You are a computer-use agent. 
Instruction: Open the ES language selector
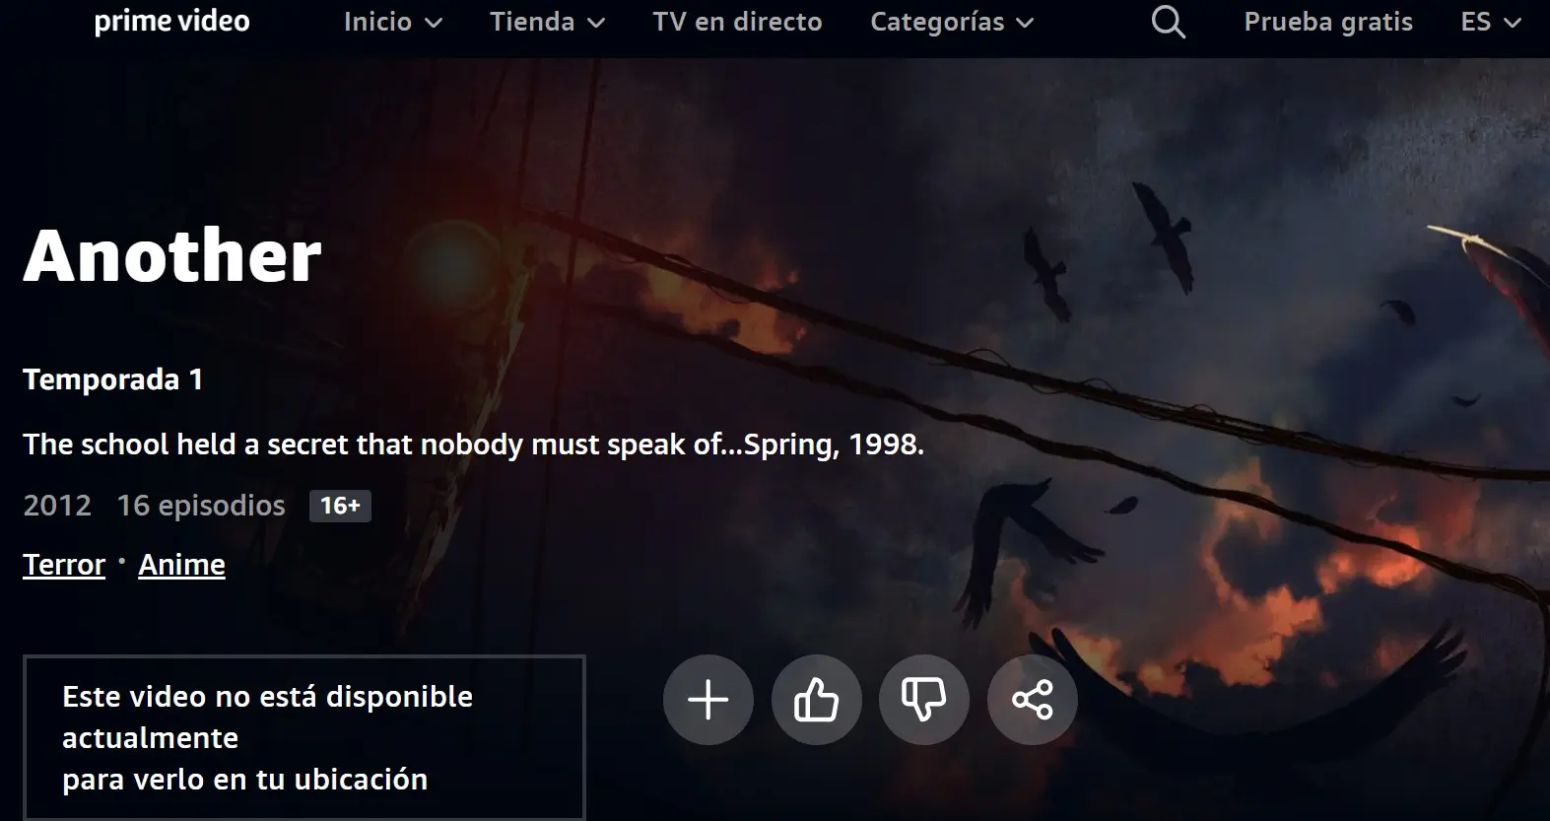pos(1491,22)
